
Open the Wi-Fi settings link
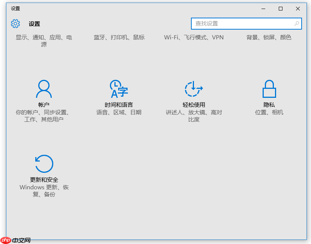(x=171, y=37)
